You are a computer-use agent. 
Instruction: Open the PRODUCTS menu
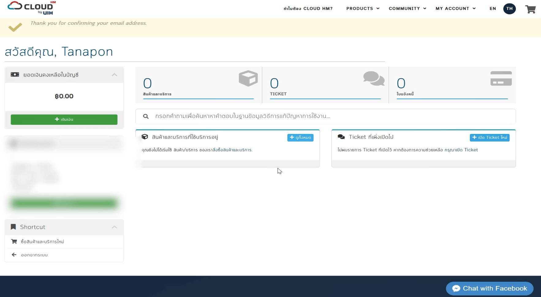[x=363, y=9]
